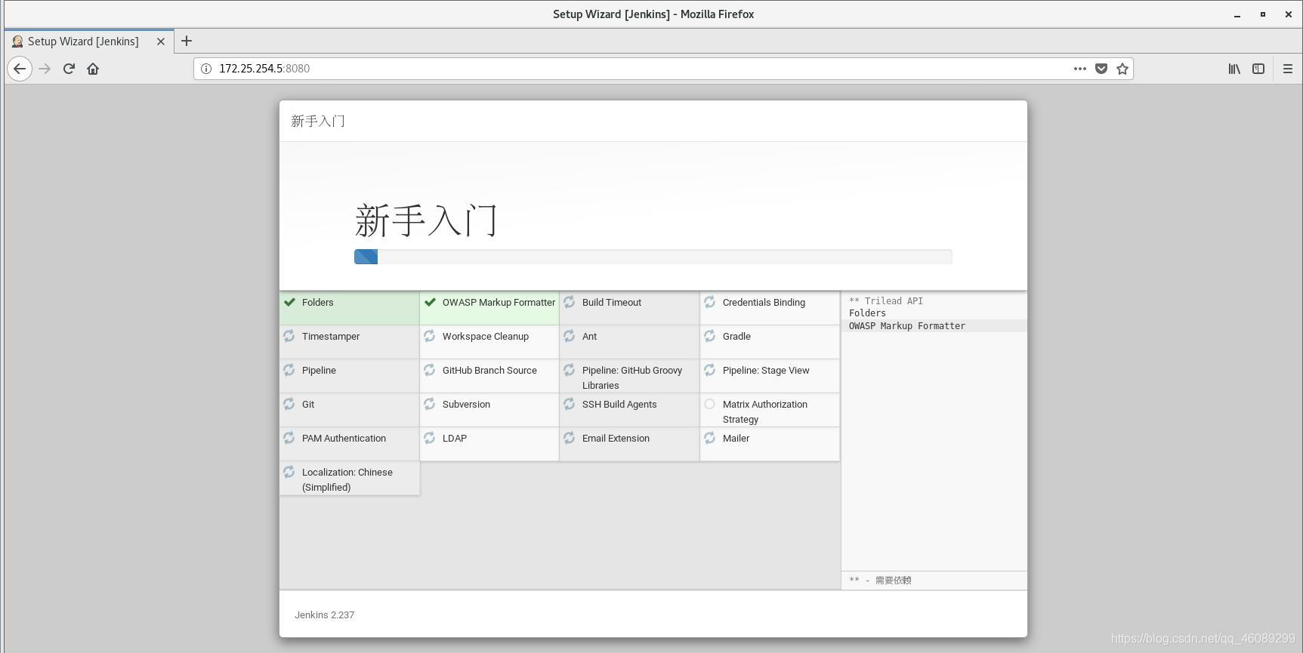This screenshot has width=1303, height=653.
Task: Click the spinner icon next to Mailer
Action: pyautogui.click(x=710, y=438)
